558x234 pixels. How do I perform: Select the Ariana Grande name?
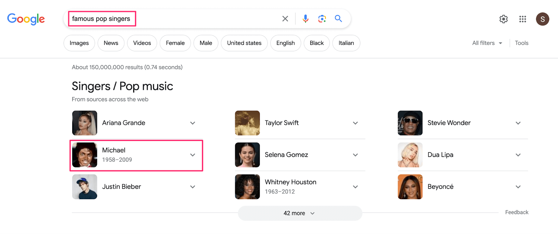[123, 123]
